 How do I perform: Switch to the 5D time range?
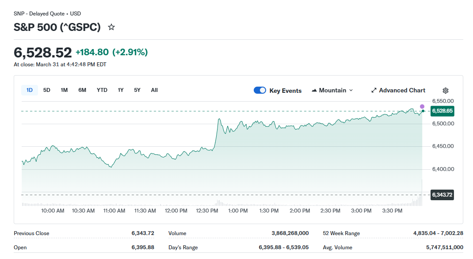[x=47, y=90]
